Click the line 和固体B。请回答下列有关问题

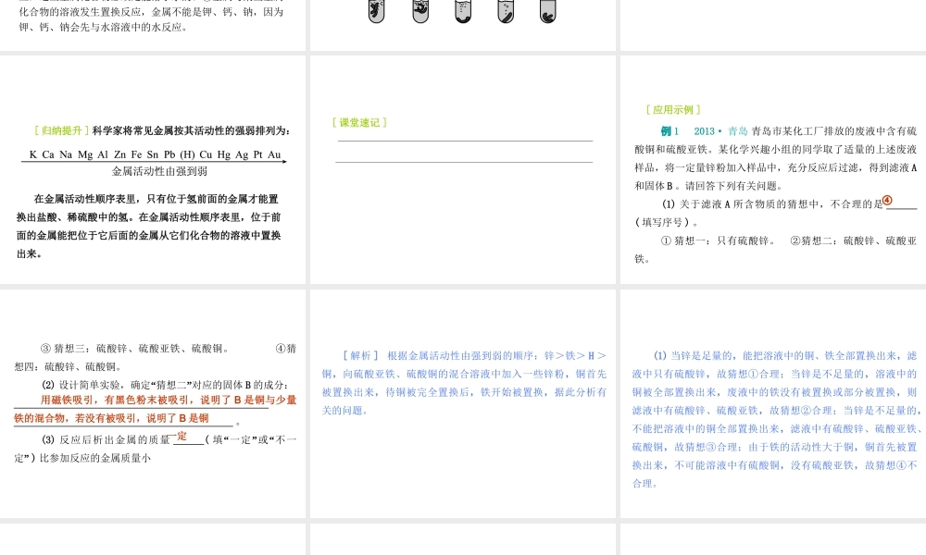pos(708,186)
